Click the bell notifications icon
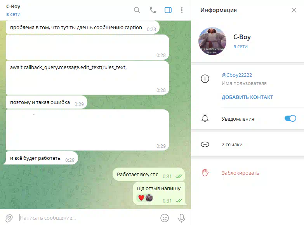 click(205, 118)
